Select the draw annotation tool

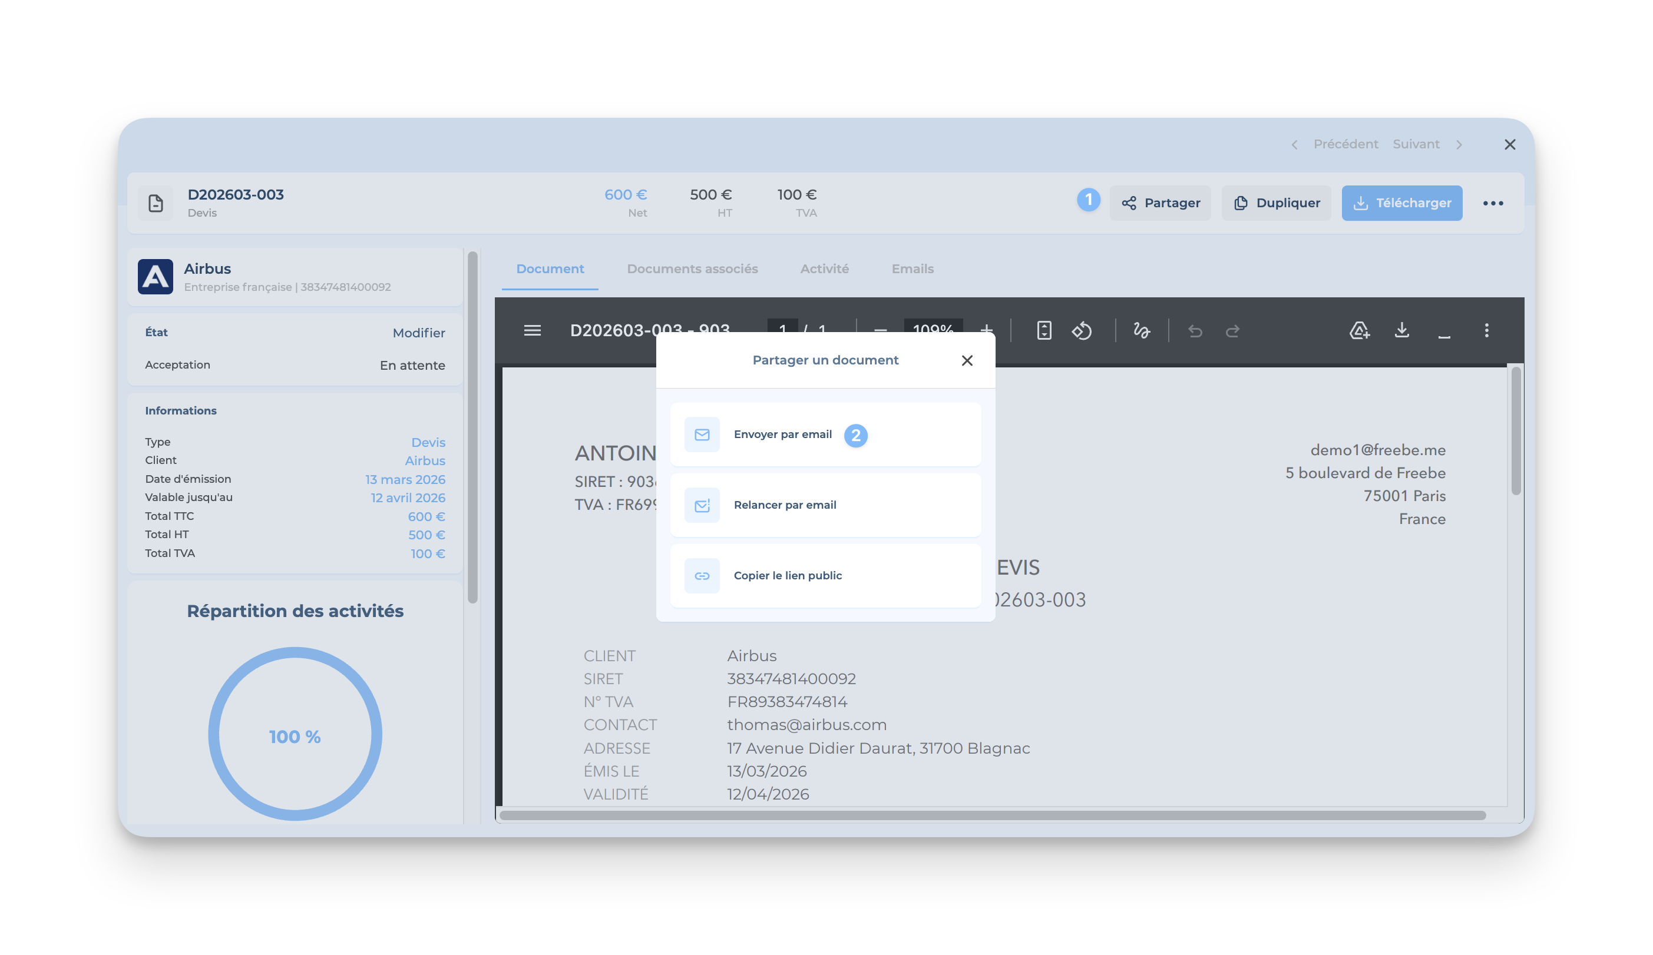coord(1141,330)
